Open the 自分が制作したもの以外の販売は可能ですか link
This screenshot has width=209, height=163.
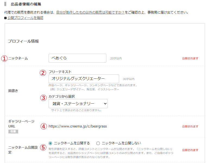(x=90, y=12)
